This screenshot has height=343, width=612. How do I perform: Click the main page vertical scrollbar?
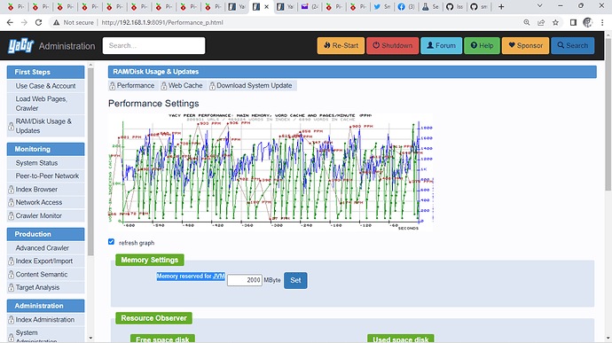click(608, 113)
